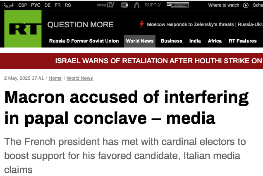Click the green RT logo
Viewport: 263px width, 176px height.
pos(23,29)
